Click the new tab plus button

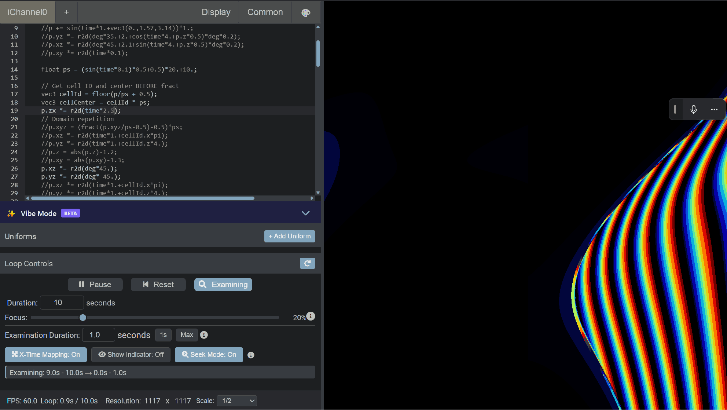point(66,12)
